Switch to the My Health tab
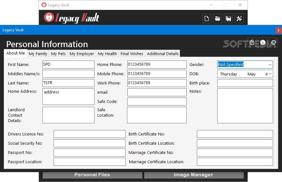Viewport: 282px width, 182px height. (x=108, y=54)
